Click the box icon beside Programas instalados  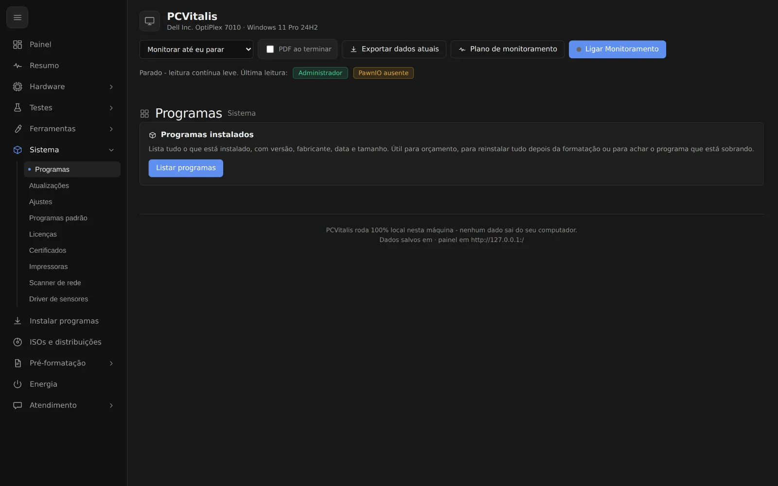tap(152, 135)
